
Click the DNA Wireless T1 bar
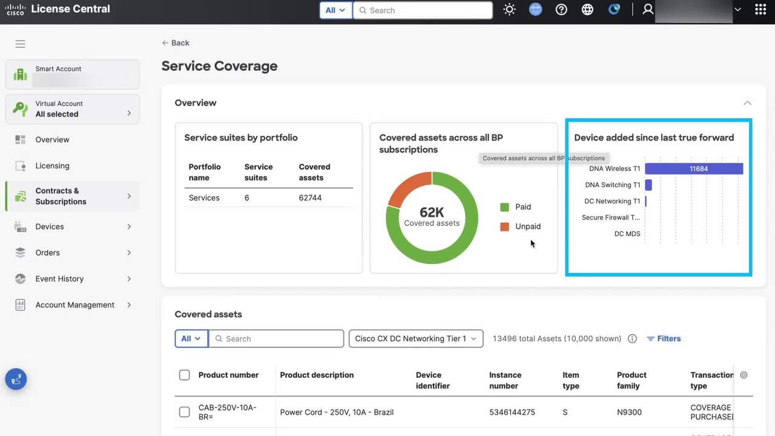(694, 169)
